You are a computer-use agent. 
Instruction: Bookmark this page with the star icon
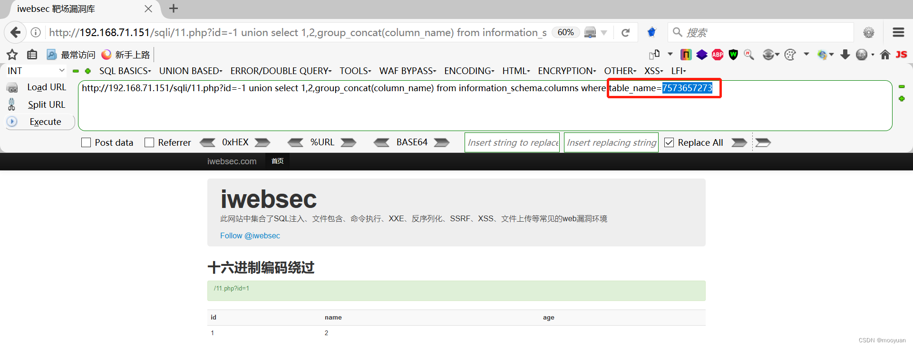click(12, 55)
